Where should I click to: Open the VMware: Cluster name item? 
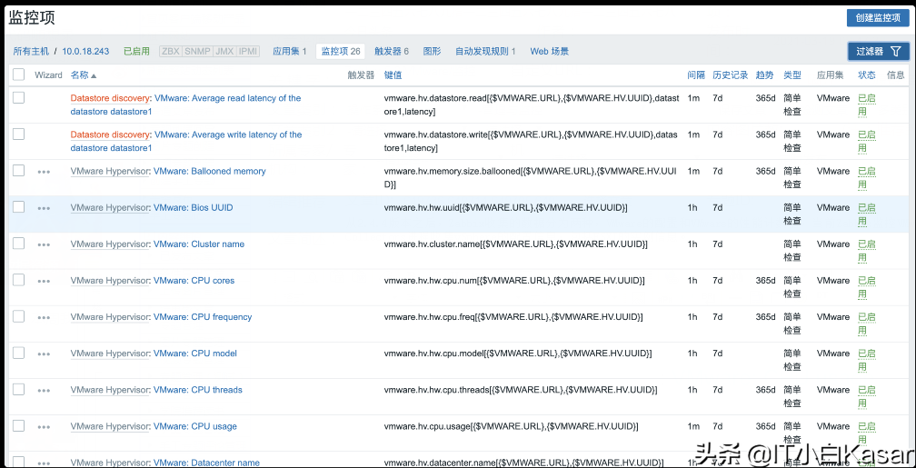point(199,244)
